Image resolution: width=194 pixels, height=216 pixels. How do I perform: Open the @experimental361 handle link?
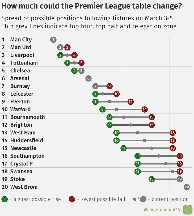163,210
